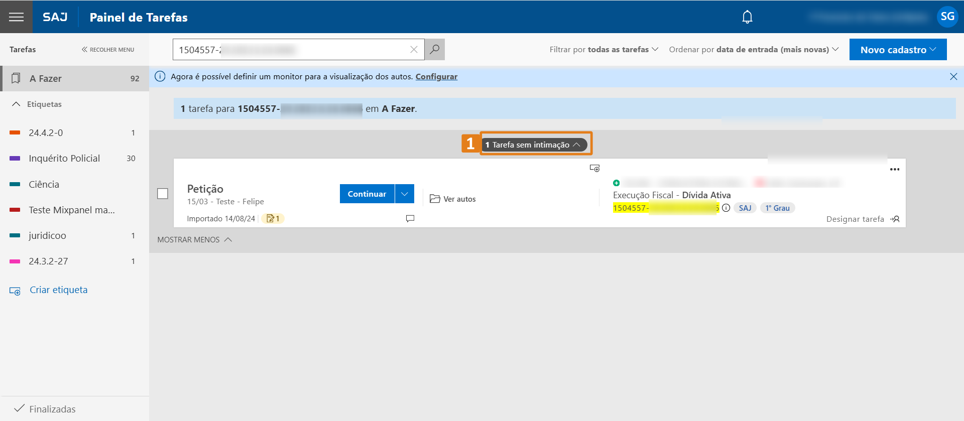
Task: Open the Continuar button dropdown arrow
Action: 405,194
